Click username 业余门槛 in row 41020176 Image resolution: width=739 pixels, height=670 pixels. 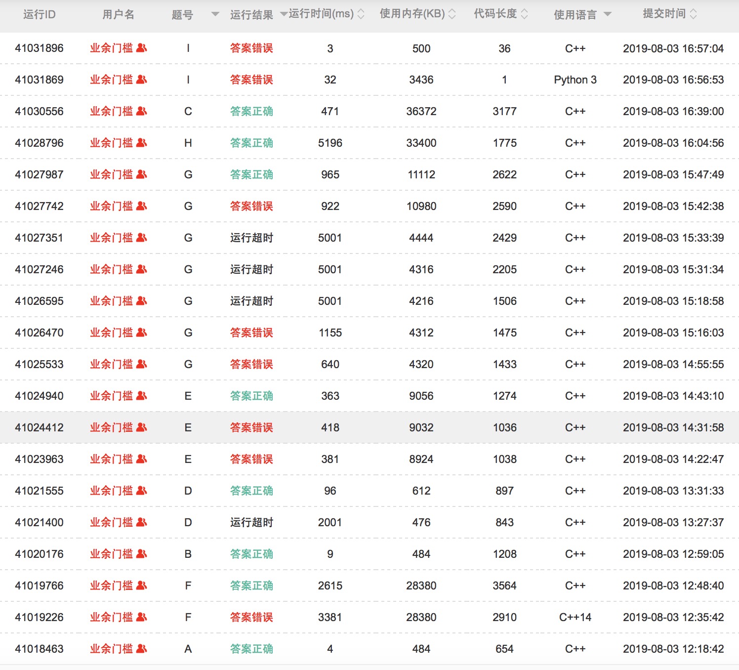[x=112, y=554]
